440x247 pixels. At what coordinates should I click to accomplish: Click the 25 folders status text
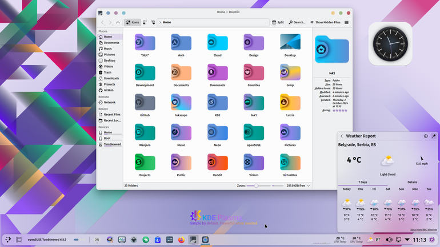click(x=131, y=185)
